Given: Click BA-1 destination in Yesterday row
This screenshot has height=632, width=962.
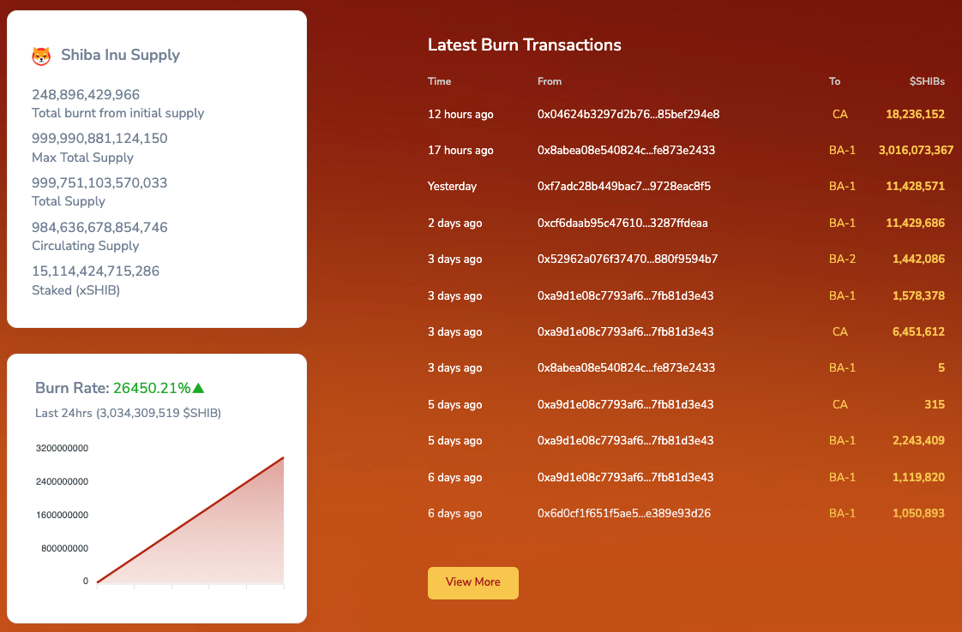Looking at the screenshot, I should click(x=842, y=187).
